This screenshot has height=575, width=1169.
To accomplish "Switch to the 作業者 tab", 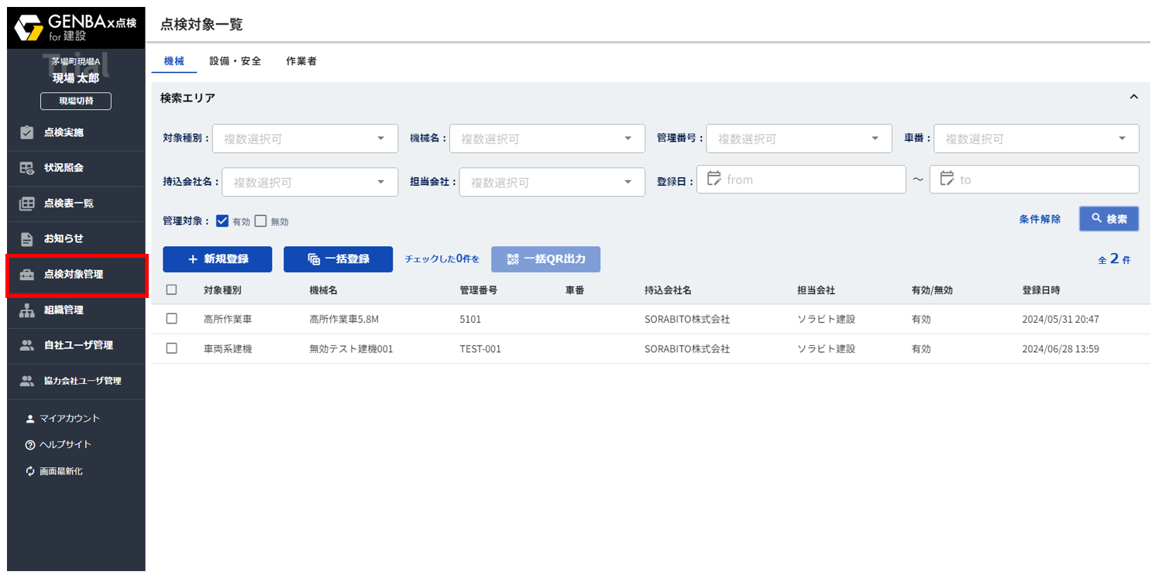I will tap(301, 61).
